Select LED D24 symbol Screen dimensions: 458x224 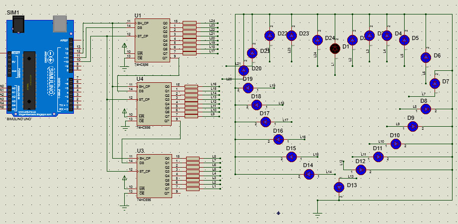pyautogui.click(x=317, y=39)
